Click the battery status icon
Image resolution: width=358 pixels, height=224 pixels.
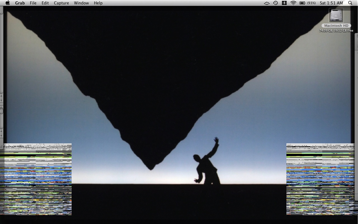pyautogui.click(x=302, y=3)
